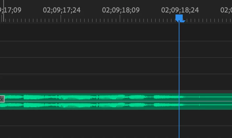This screenshot has width=232, height=138.
Task: Click the thin vertical marker line at ruler's left
Action: tap(3, 11)
